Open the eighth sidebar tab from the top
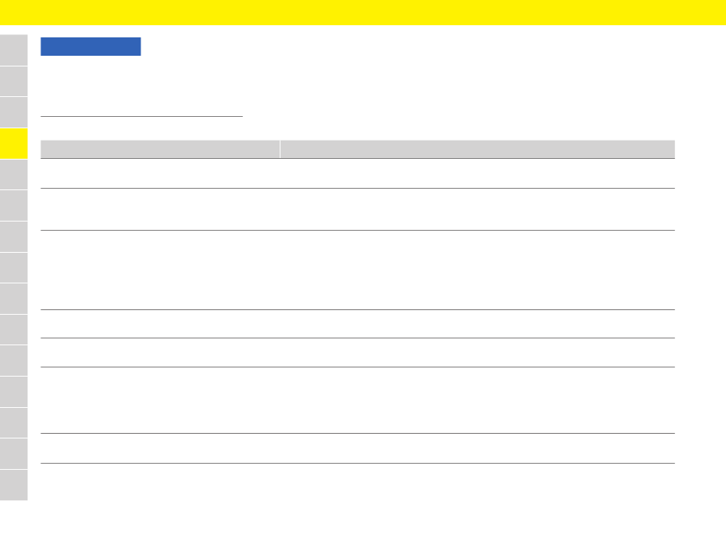The height and width of the screenshot is (537, 726). [x=14, y=267]
